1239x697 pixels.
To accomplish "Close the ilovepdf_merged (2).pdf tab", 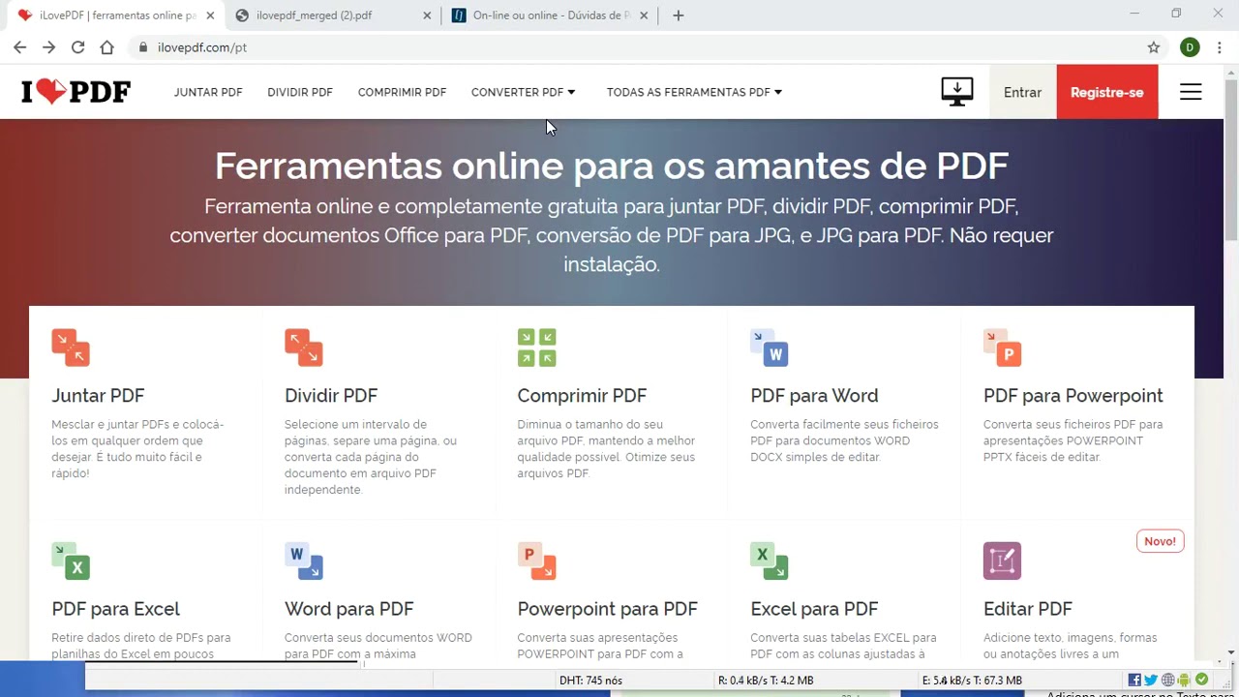I will [x=427, y=15].
